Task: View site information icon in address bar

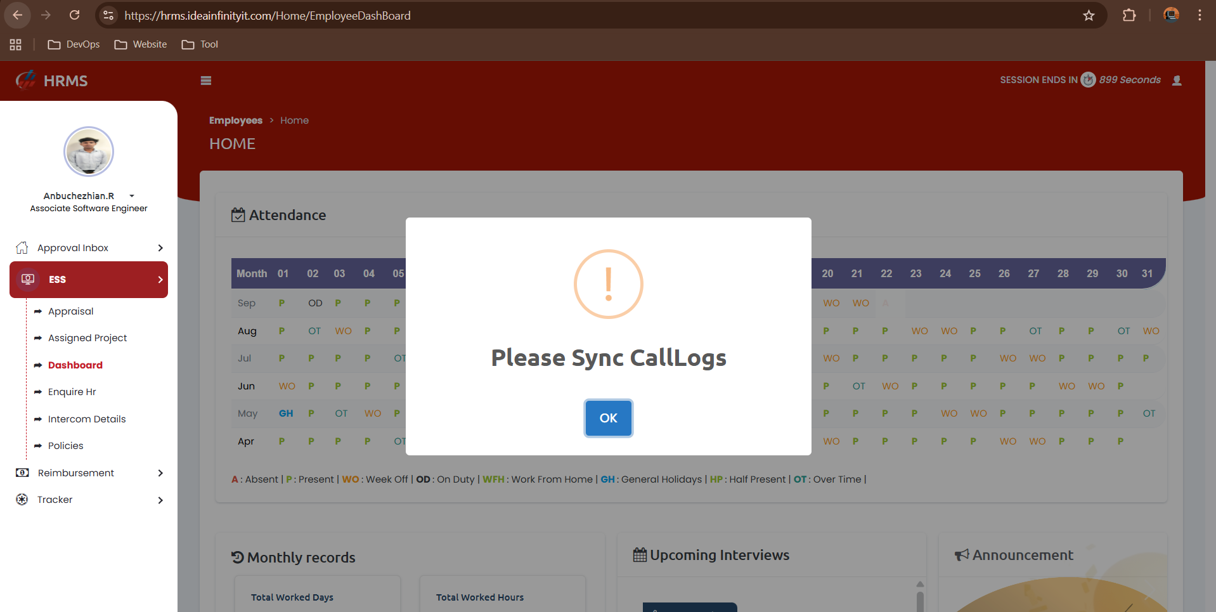Action: coord(108,15)
